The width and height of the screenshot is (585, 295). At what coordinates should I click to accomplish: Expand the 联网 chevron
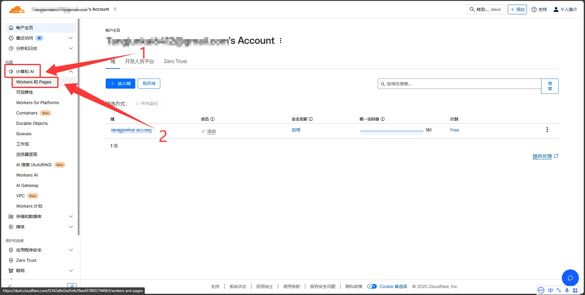[71, 271]
